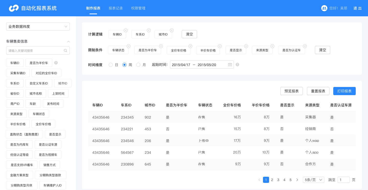Add the 优信认证等级 field tag

[x=19, y=155]
